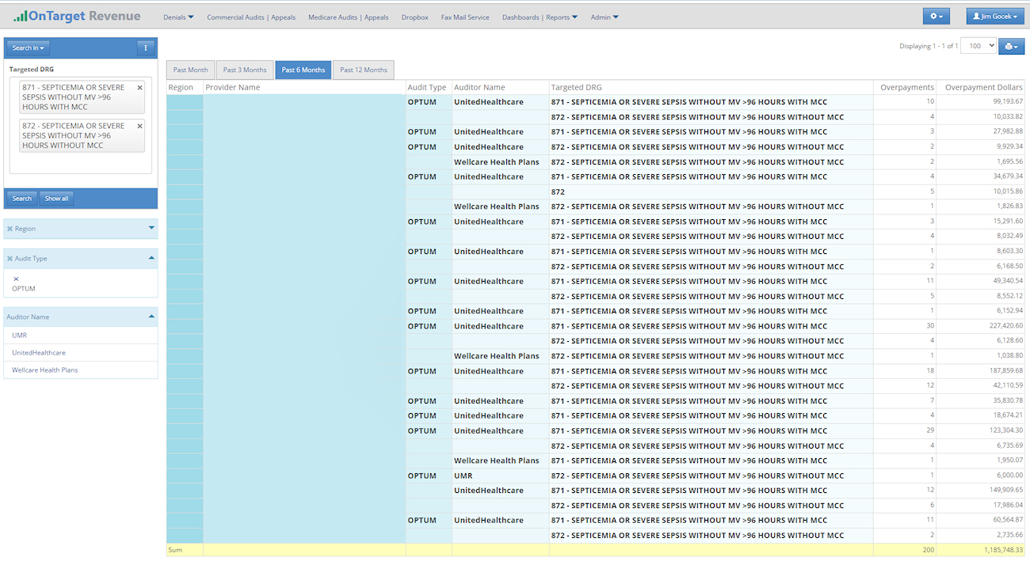Image resolution: width=1030 pixels, height=561 pixels.
Task: Select the 187,859.68 overpayment dollars cell
Action: tap(981, 371)
